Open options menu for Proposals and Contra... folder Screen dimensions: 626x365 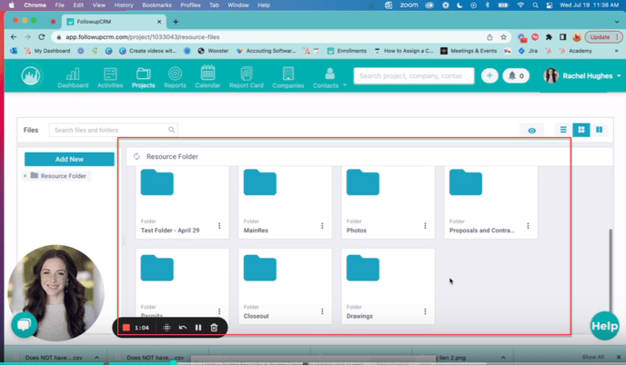click(528, 226)
